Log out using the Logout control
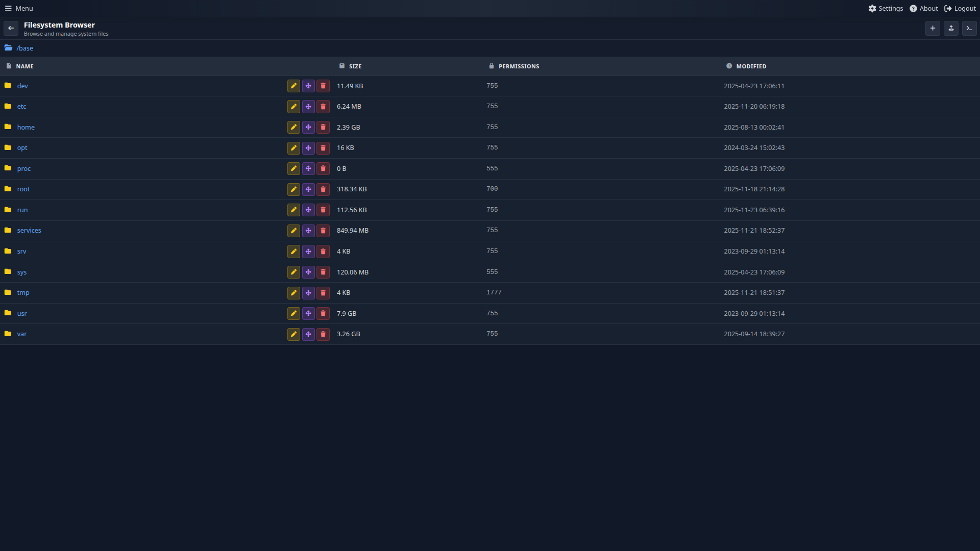The image size is (980, 551). pos(959,8)
